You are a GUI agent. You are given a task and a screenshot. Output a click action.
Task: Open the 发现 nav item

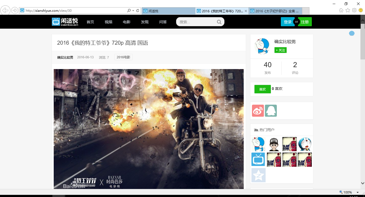pyautogui.click(x=145, y=22)
